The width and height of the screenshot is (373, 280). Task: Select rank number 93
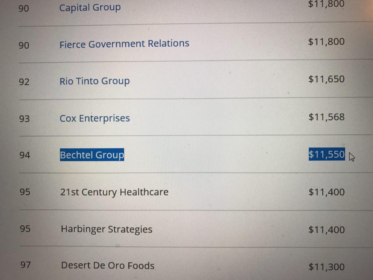pyautogui.click(x=24, y=119)
